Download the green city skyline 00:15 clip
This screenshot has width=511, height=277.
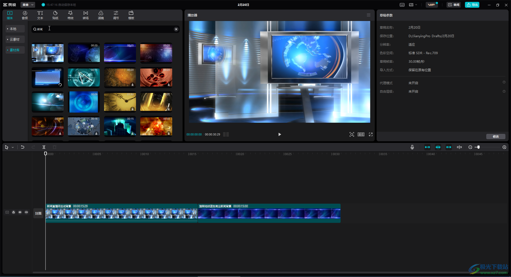tap(133, 133)
